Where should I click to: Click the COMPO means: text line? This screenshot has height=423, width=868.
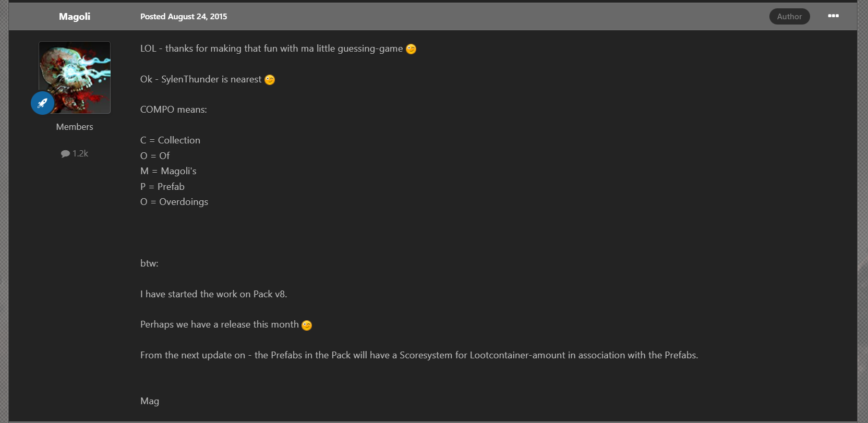point(174,110)
